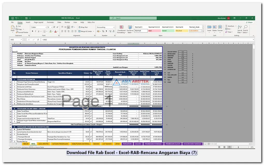Click Decrease Font Size icon
This screenshot has height=165, width=264.
57,27
